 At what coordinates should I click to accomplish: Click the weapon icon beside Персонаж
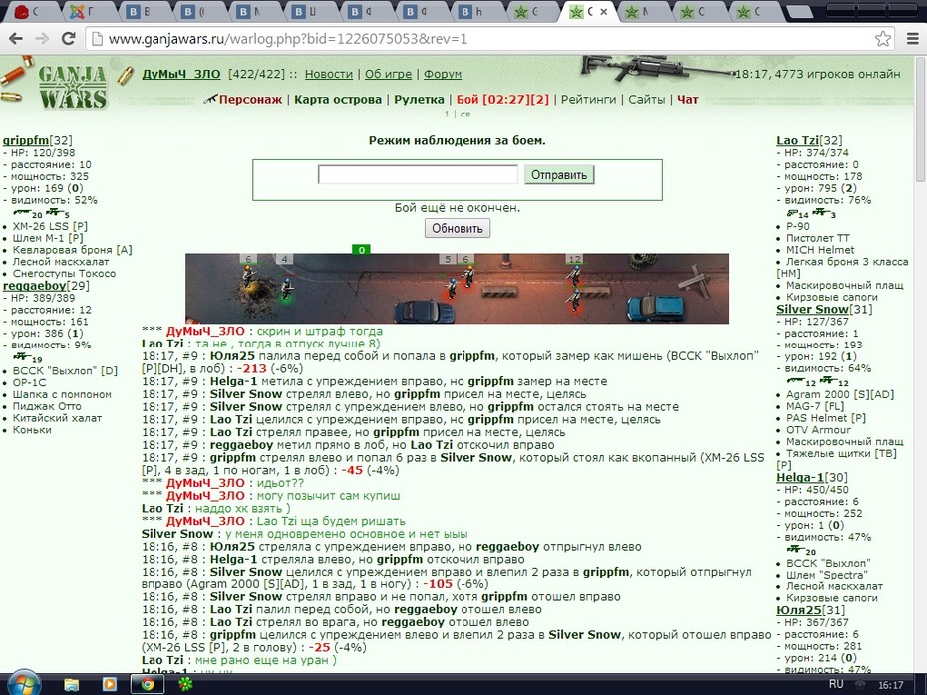point(210,99)
